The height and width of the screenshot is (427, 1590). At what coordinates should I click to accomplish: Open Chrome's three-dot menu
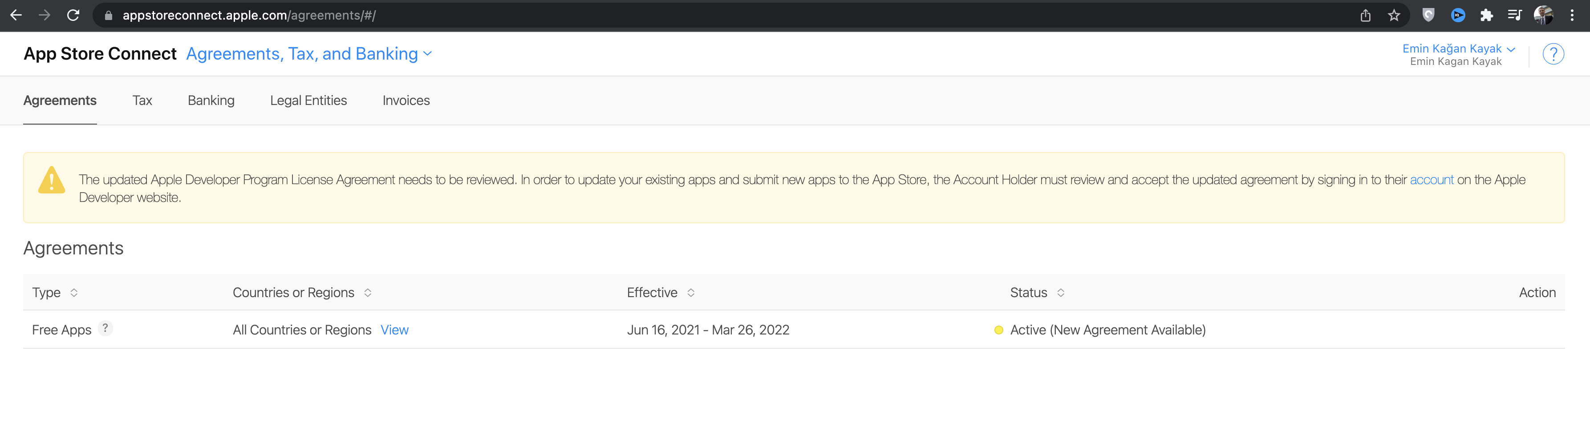[x=1571, y=16]
